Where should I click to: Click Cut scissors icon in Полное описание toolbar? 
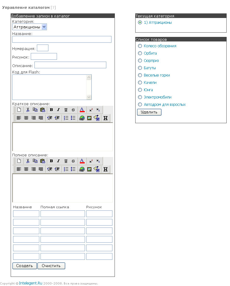tap(28, 161)
